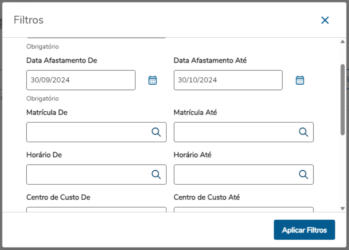The width and height of the screenshot is (349, 250).
Task: Close the Filtros dialog with the X icon
Action: [x=325, y=20]
